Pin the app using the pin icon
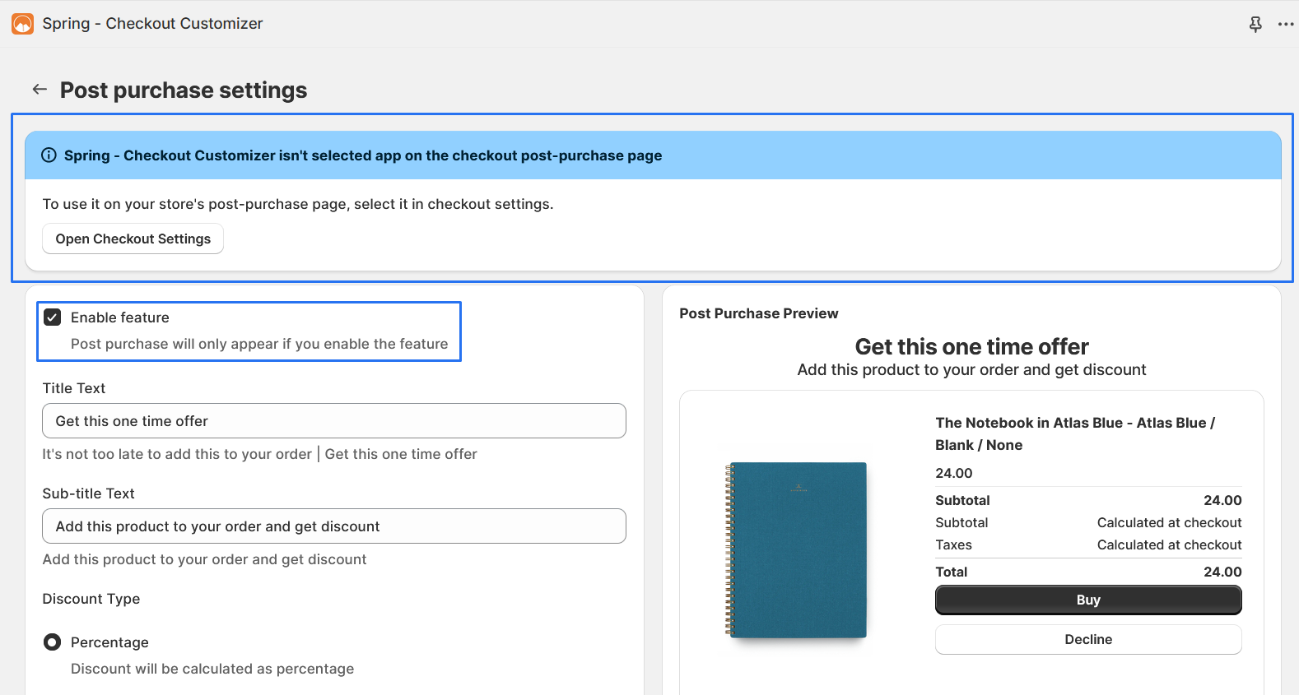Screen dimensions: 1299x695 point(1255,25)
